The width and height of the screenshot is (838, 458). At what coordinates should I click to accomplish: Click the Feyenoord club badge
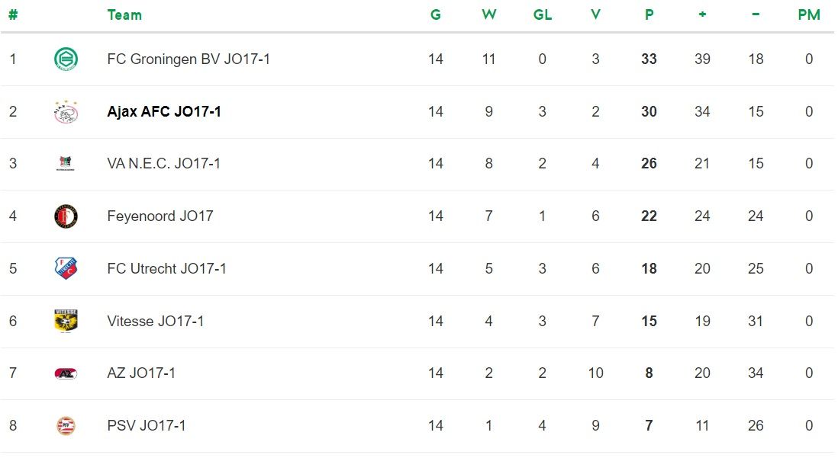point(66,216)
